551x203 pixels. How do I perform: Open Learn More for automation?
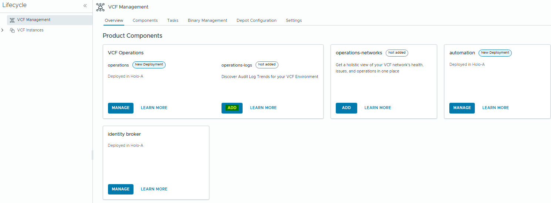point(495,108)
